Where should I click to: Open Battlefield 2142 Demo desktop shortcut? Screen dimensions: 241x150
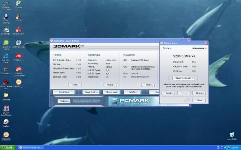point(6,6)
